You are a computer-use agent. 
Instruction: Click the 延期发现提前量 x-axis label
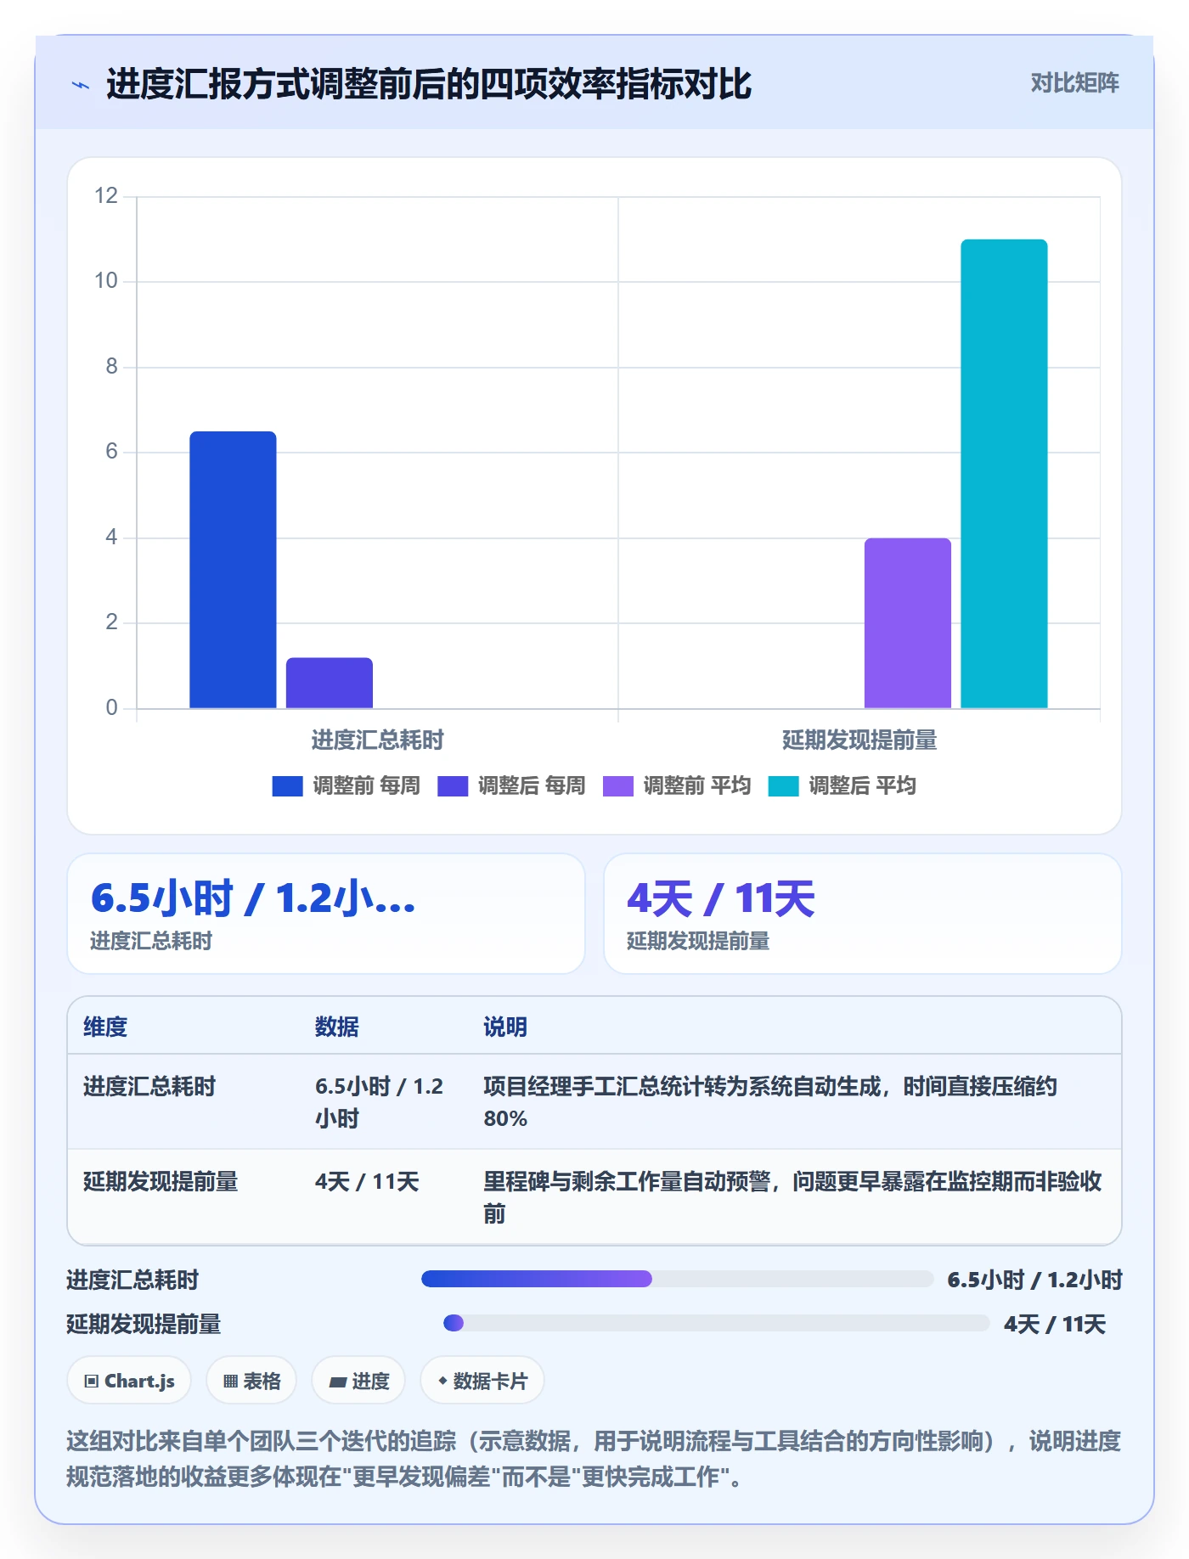click(859, 740)
